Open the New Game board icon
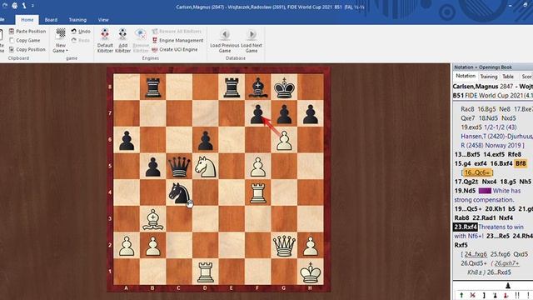This screenshot has width=533, height=300. coord(61,33)
